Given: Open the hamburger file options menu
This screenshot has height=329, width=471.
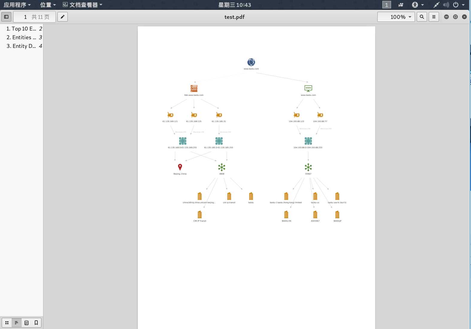Looking at the screenshot, I should (434, 17).
